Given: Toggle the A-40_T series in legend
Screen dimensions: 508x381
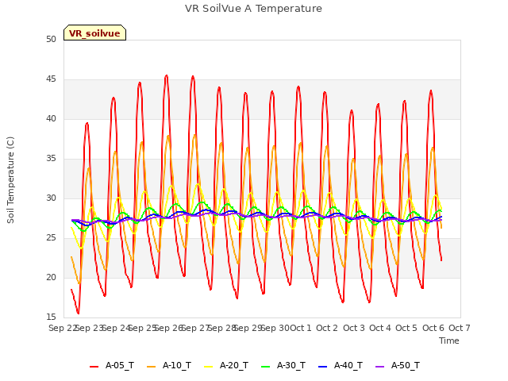Looking at the screenshot, I should click(x=341, y=365).
